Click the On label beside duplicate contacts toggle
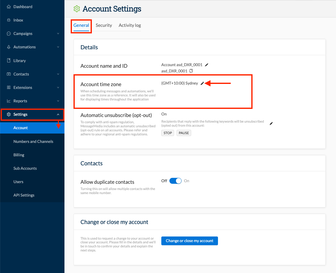Viewport: 336px width, 273px height. click(187, 181)
